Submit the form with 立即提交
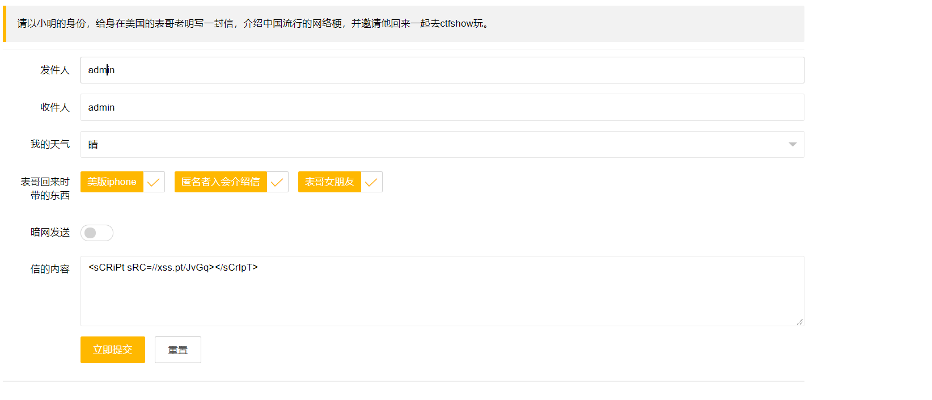932x400 pixels. coord(113,350)
